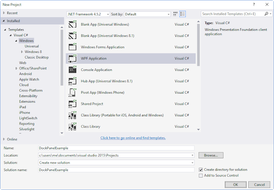
Task: Click the Browse... button
Action: pos(211,155)
